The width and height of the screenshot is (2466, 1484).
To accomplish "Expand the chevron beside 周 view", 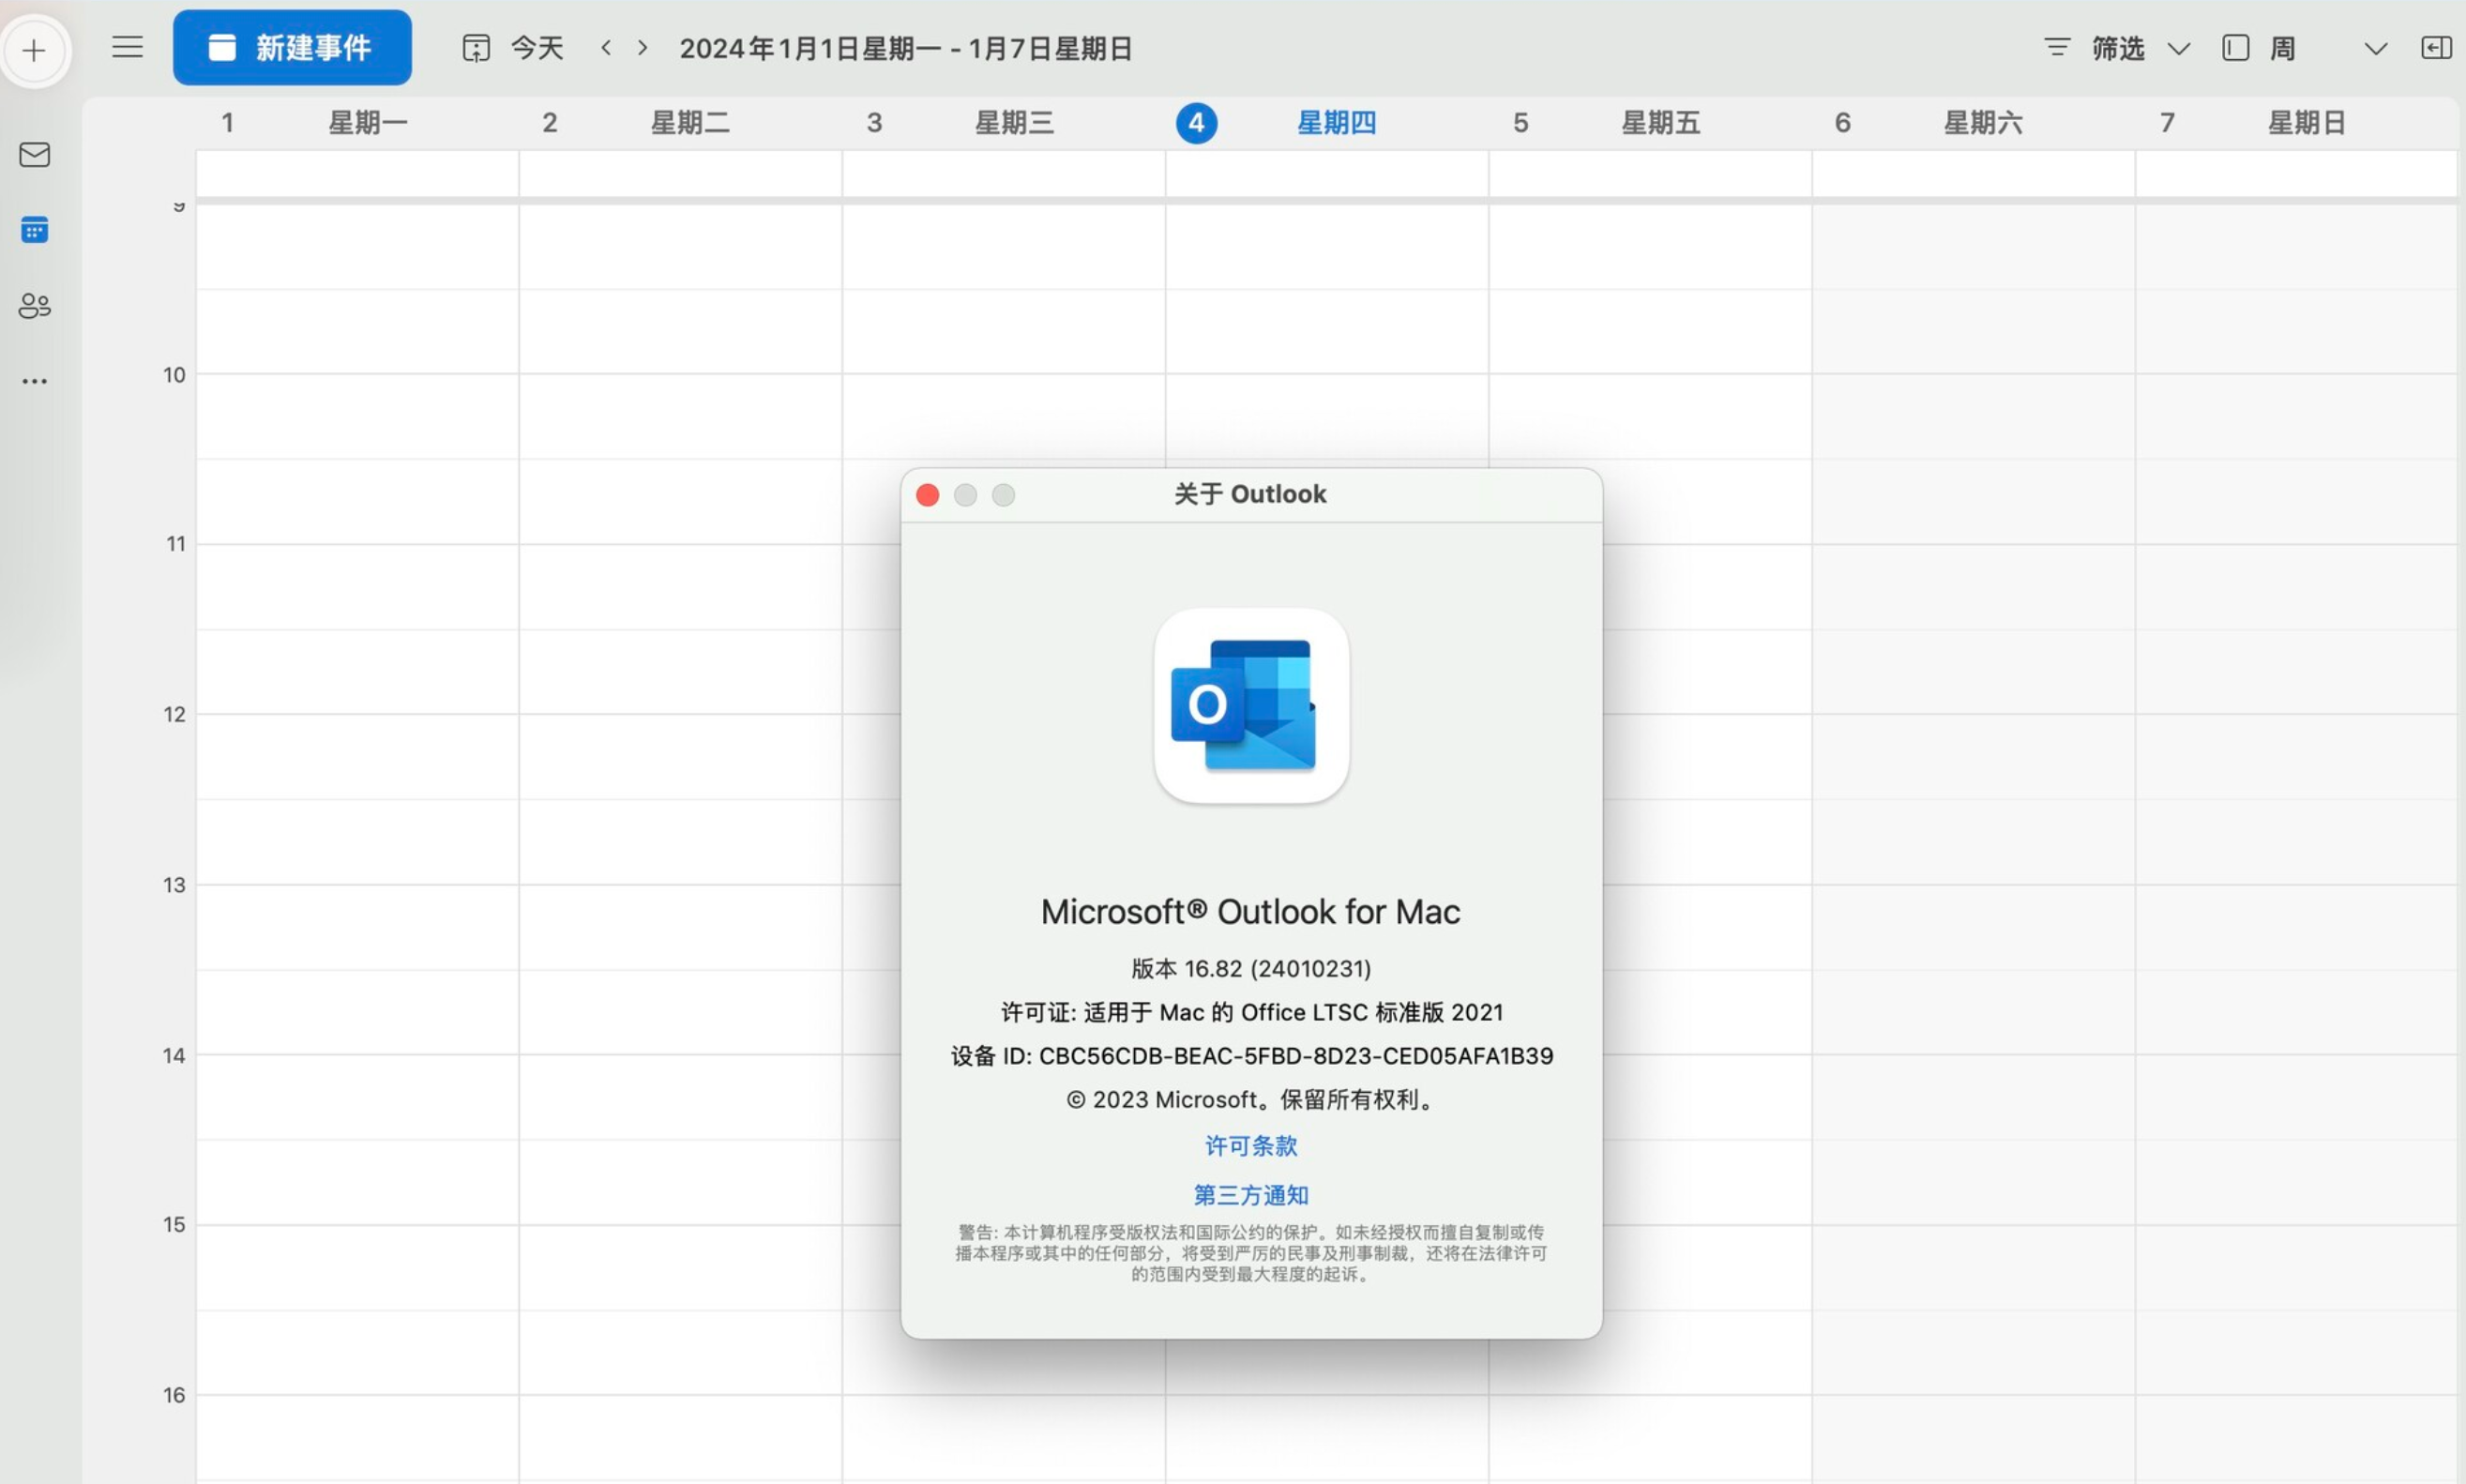I will 2376,48.
